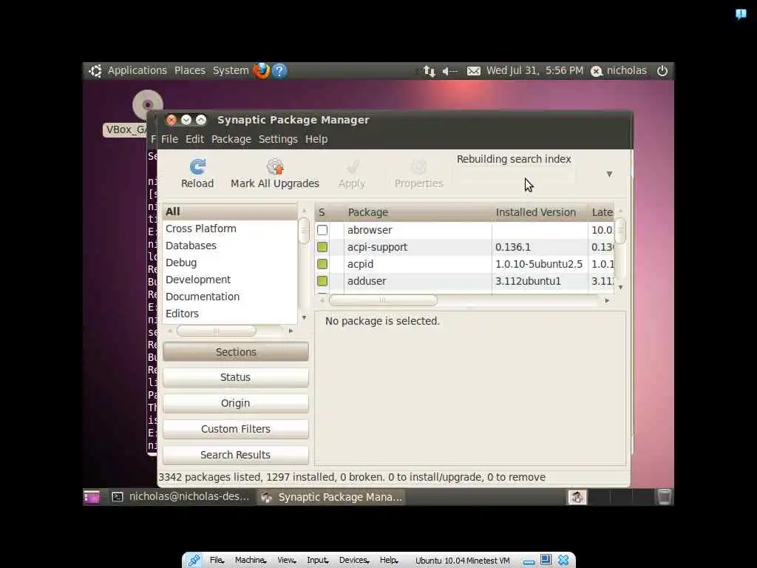Click the power shutdown icon
This screenshot has height=568, width=757.
point(662,70)
